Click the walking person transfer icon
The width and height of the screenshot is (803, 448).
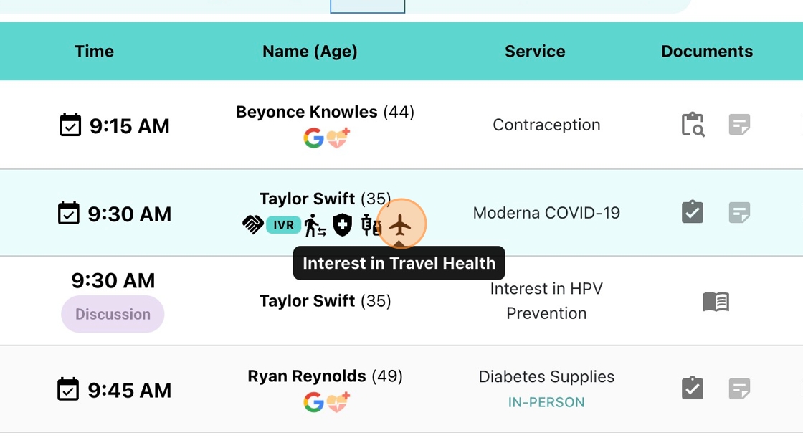pyautogui.click(x=315, y=225)
